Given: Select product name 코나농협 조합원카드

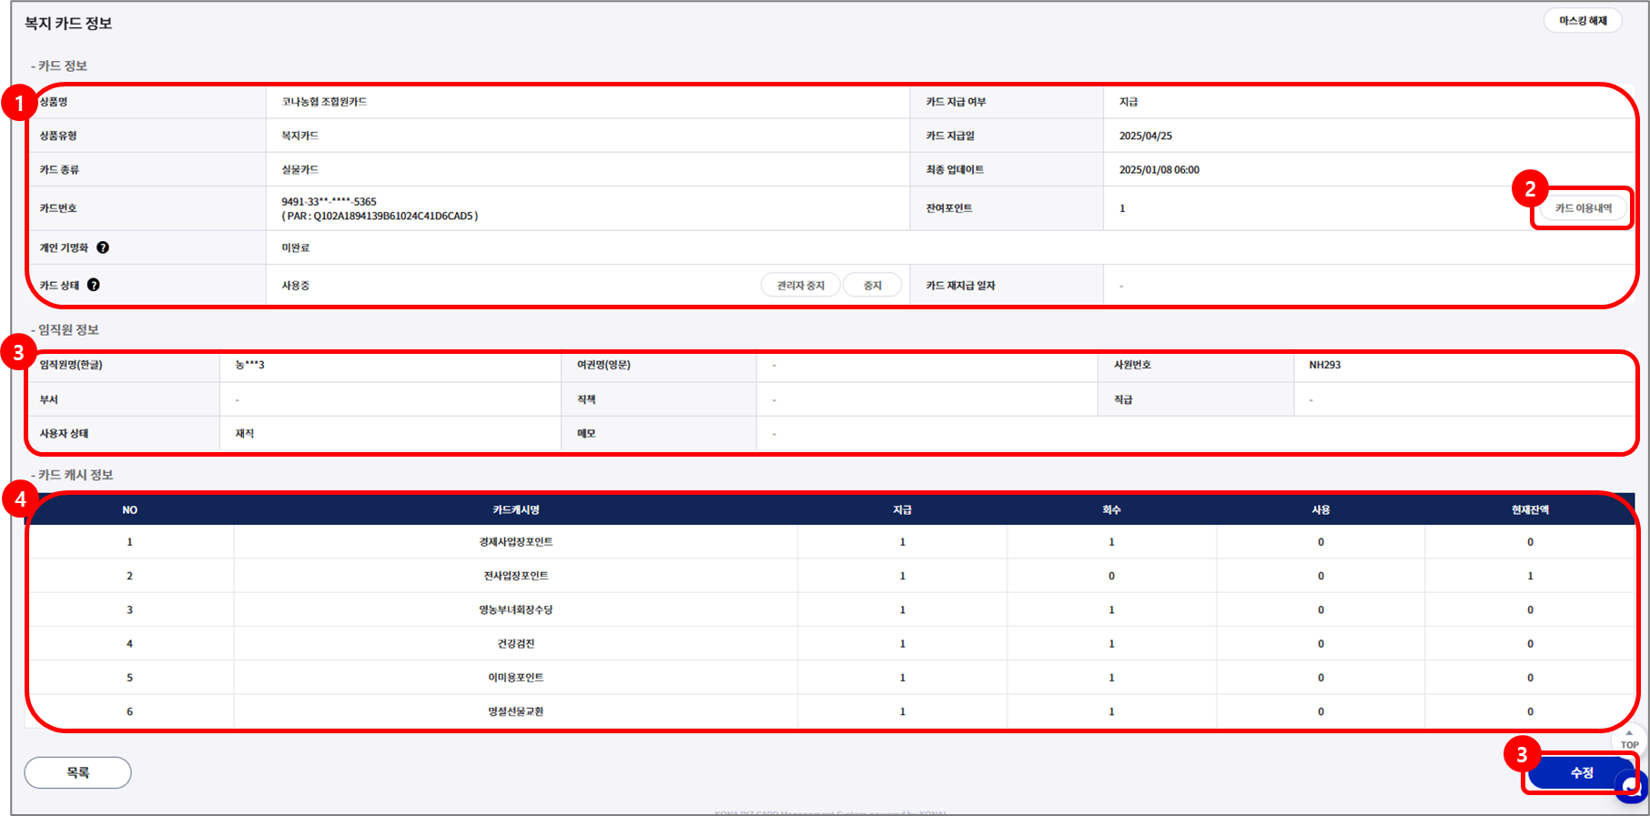Looking at the screenshot, I should point(324,102).
